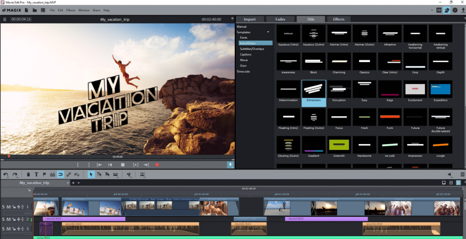
Task: Choose the Expedition title template
Action: tap(440, 91)
